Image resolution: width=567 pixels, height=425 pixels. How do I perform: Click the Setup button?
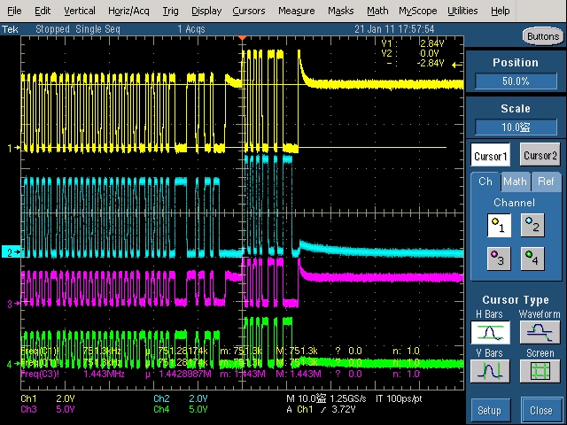[x=490, y=410]
